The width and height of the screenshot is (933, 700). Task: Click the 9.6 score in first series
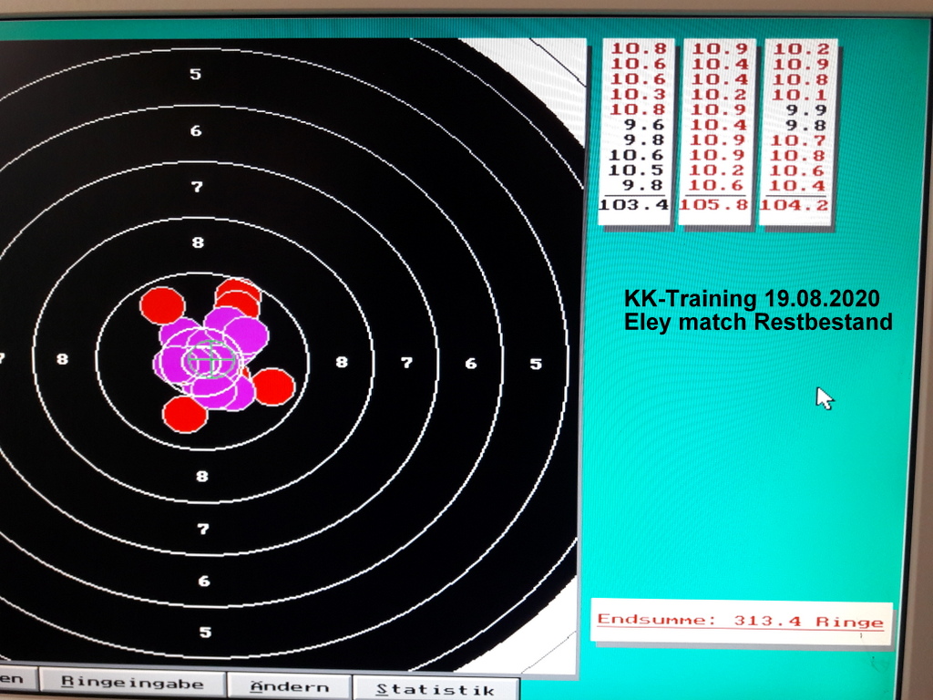pos(644,125)
